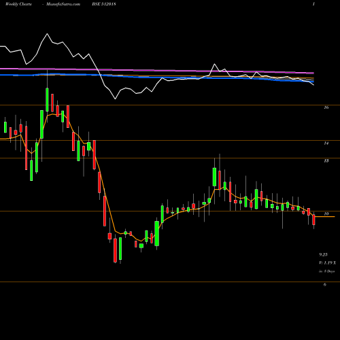Viewport: 340px width, 340px height.
Task: Click the price axis label '10'
Action: click(326, 214)
